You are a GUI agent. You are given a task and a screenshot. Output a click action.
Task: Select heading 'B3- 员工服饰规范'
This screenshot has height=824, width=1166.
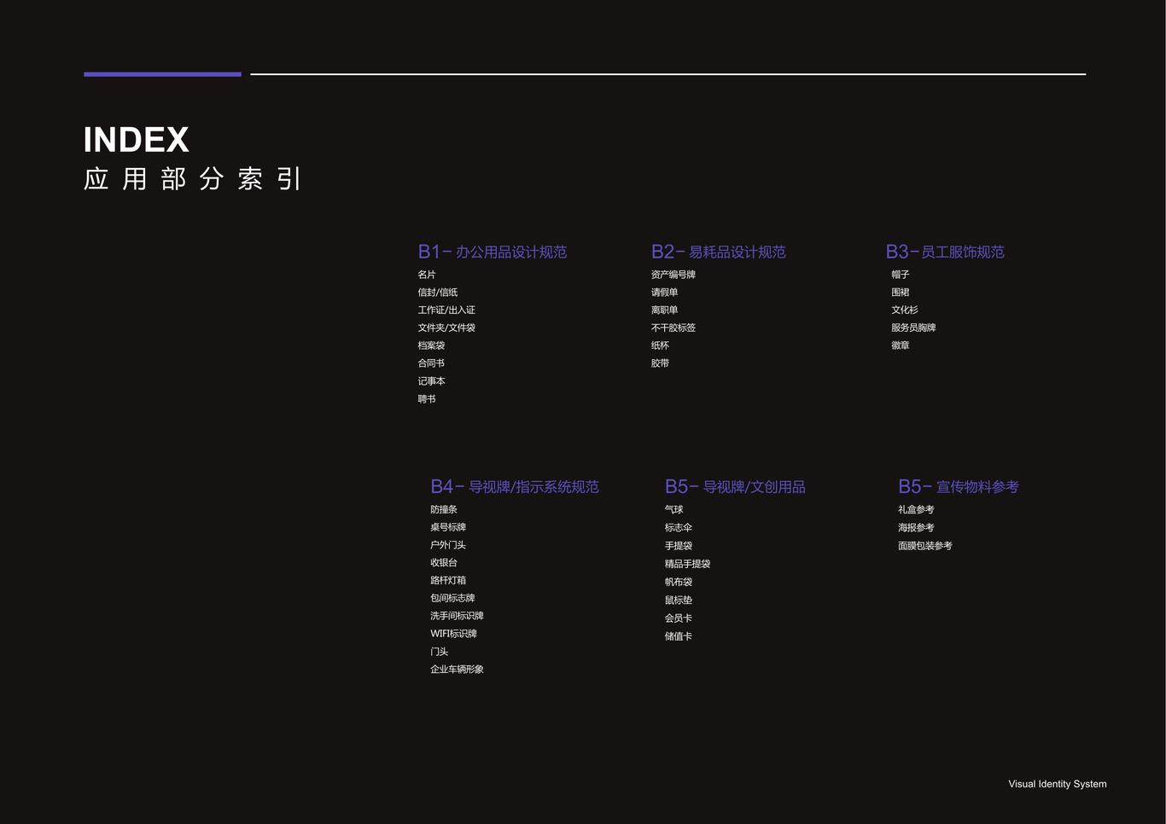(945, 252)
